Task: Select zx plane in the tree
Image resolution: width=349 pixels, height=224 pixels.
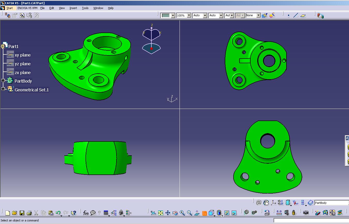Action: coord(22,73)
